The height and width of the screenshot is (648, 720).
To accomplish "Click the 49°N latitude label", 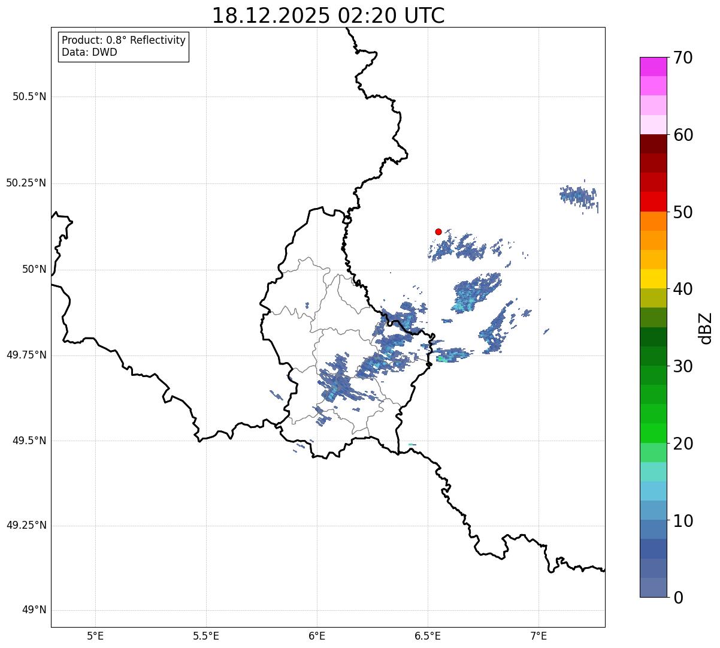I will (34, 610).
